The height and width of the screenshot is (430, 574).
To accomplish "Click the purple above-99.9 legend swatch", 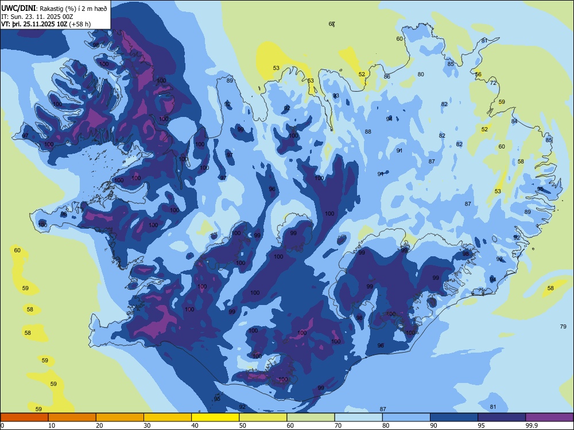I will coord(549,417).
